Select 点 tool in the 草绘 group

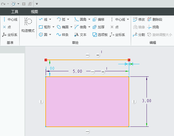point(115,27)
